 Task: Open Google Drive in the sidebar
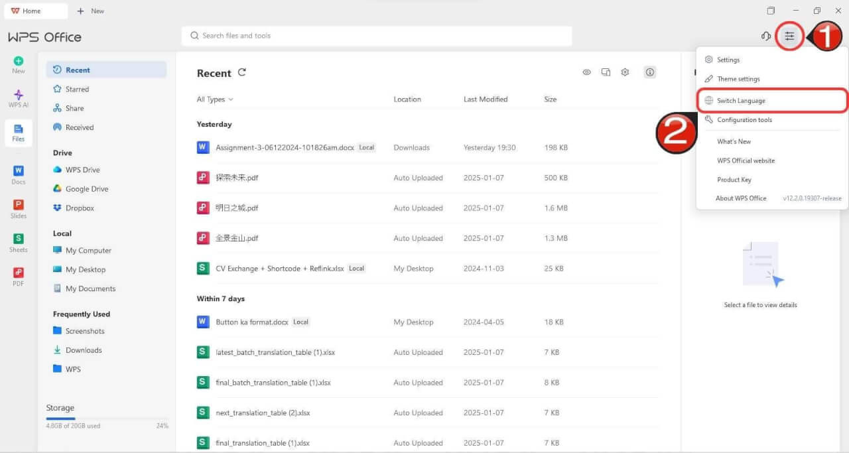86,189
